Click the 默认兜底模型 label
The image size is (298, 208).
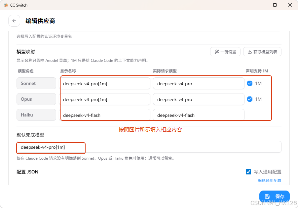tap(30, 135)
